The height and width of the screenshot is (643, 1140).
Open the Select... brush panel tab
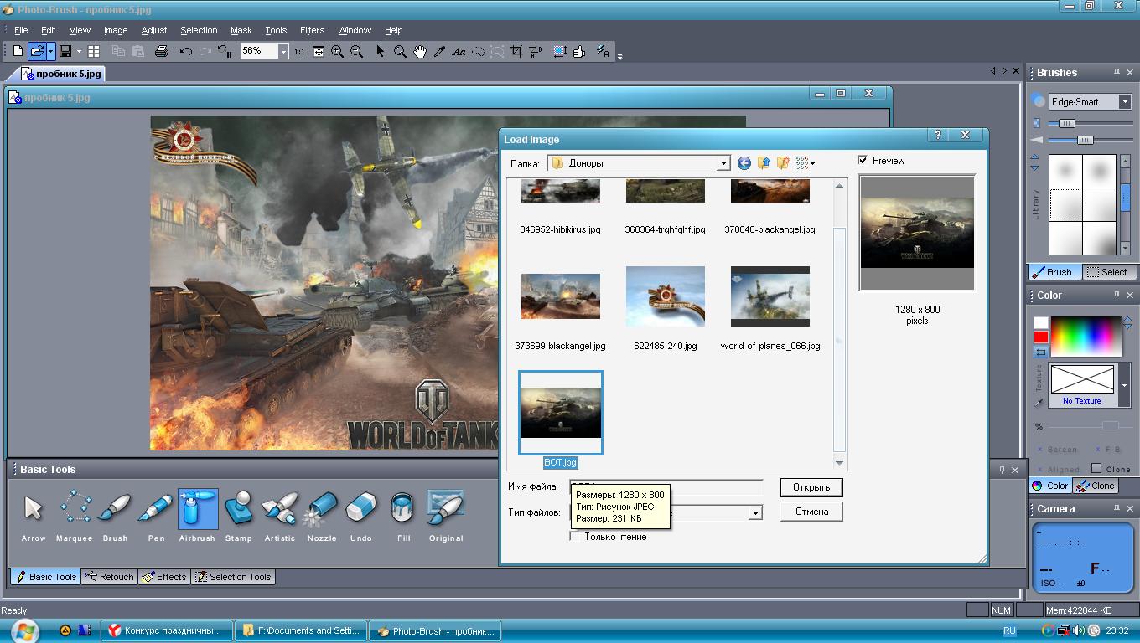pos(1110,272)
